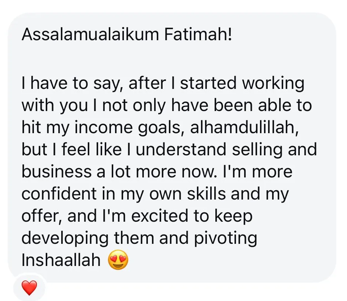Click the word 'developing' in the message
The image size is (347, 301).
coord(65,239)
